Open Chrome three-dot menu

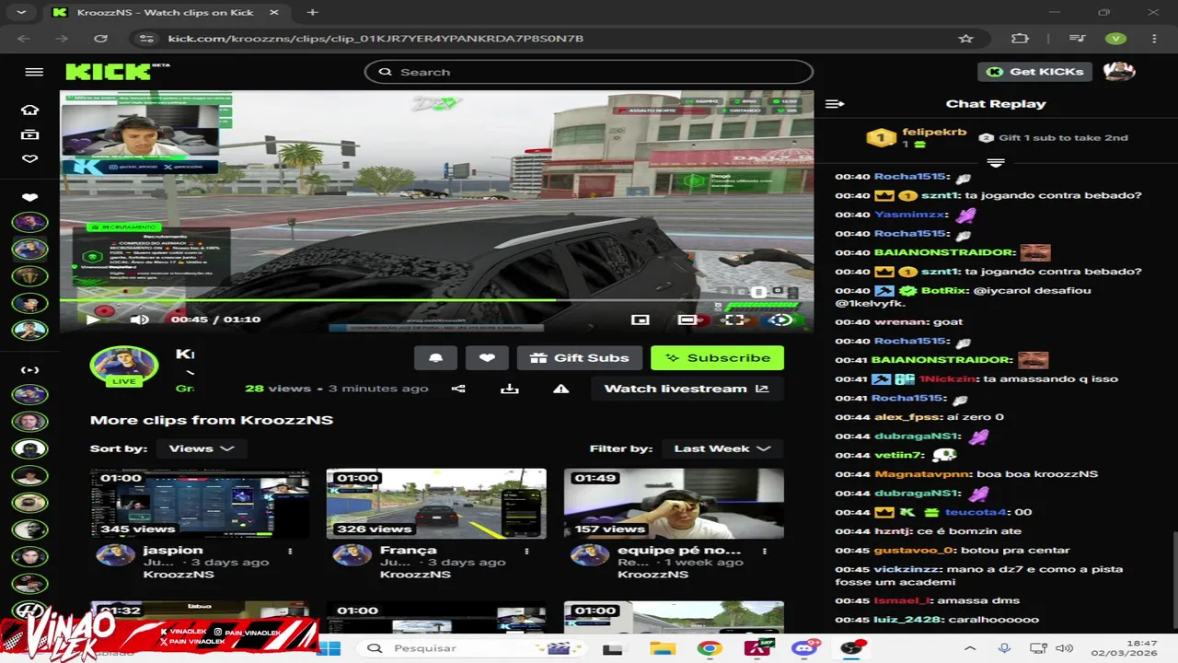(x=1154, y=39)
